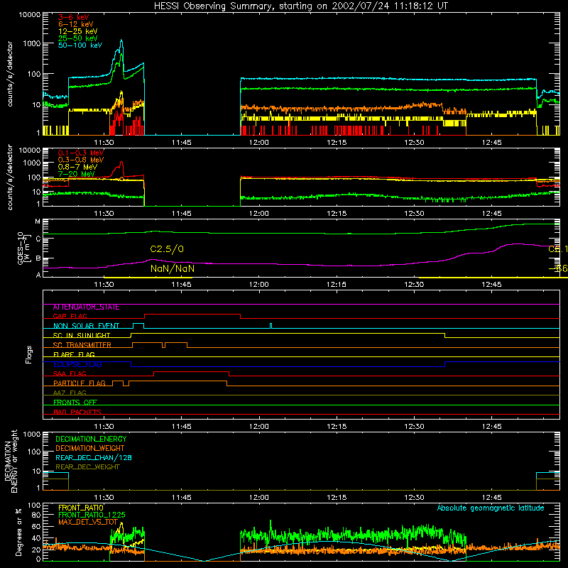
Task: Click the 'Flags' vertical axis title
Action: click(x=29, y=354)
